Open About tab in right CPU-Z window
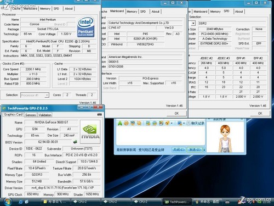Screen dimensions: 274x206 (x=239, y=12)
